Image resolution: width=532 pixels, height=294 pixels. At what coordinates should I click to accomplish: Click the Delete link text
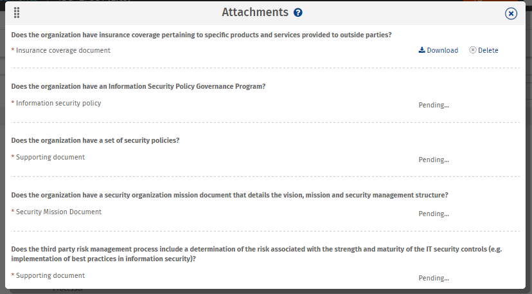[488, 50]
